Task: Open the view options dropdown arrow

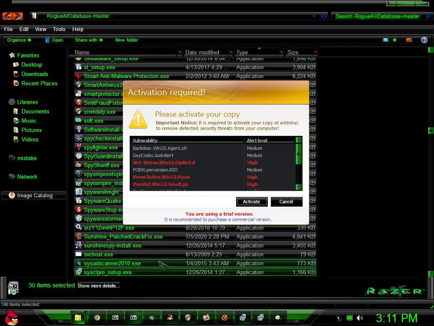Action: click(x=395, y=40)
